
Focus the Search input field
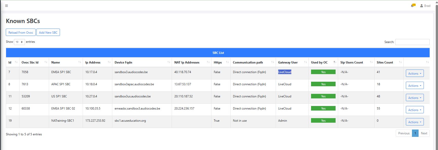pos(412,42)
